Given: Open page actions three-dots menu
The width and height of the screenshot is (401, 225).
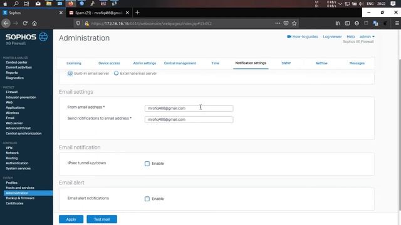Looking at the screenshot, I should click(x=278, y=23).
